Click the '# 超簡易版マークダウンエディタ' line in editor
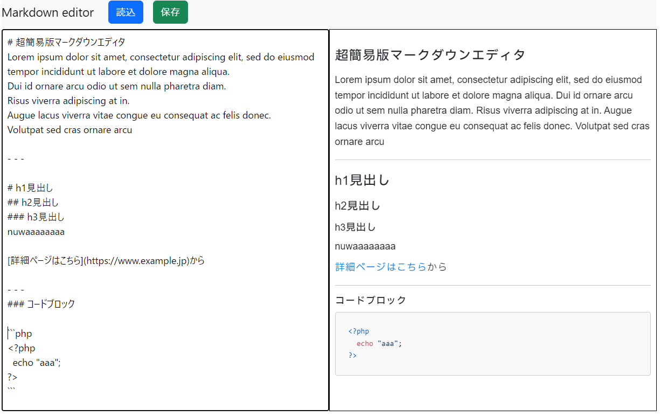This screenshot has height=416, width=660. pos(66,43)
